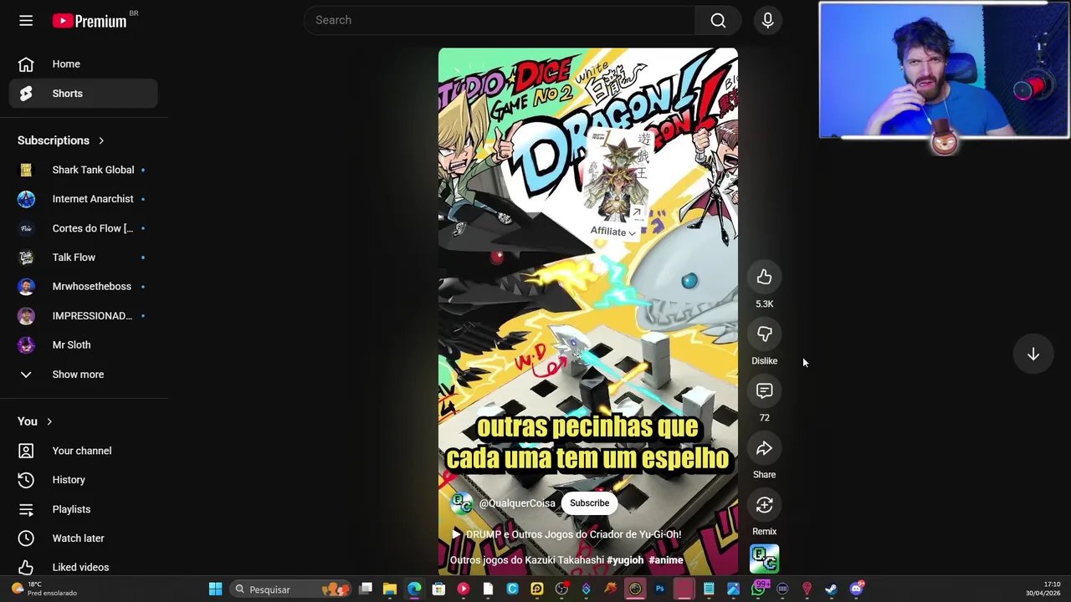Open Steam from the taskbar
1071x602 pixels.
(831, 589)
